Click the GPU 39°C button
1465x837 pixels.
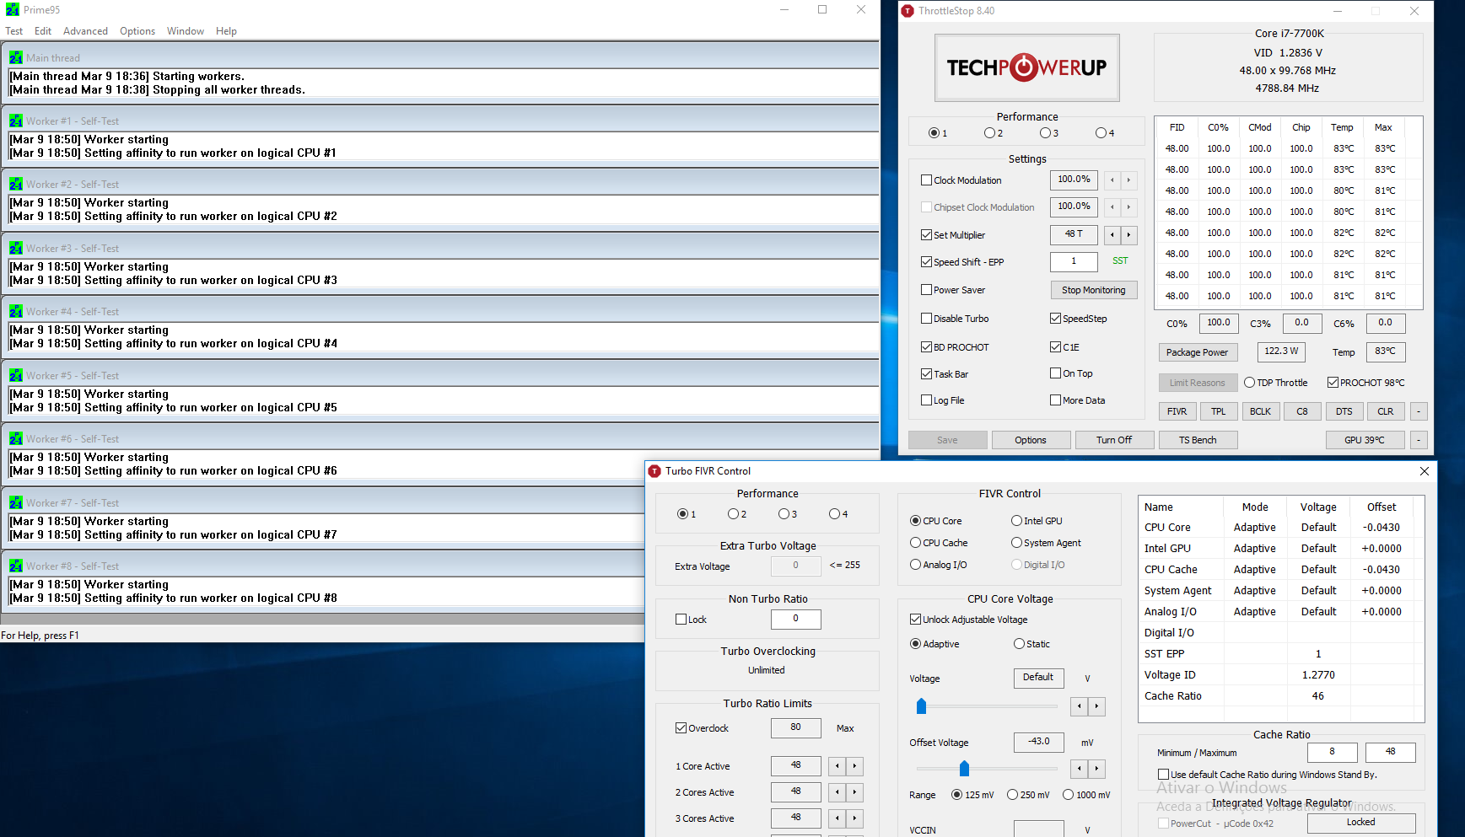(x=1365, y=440)
